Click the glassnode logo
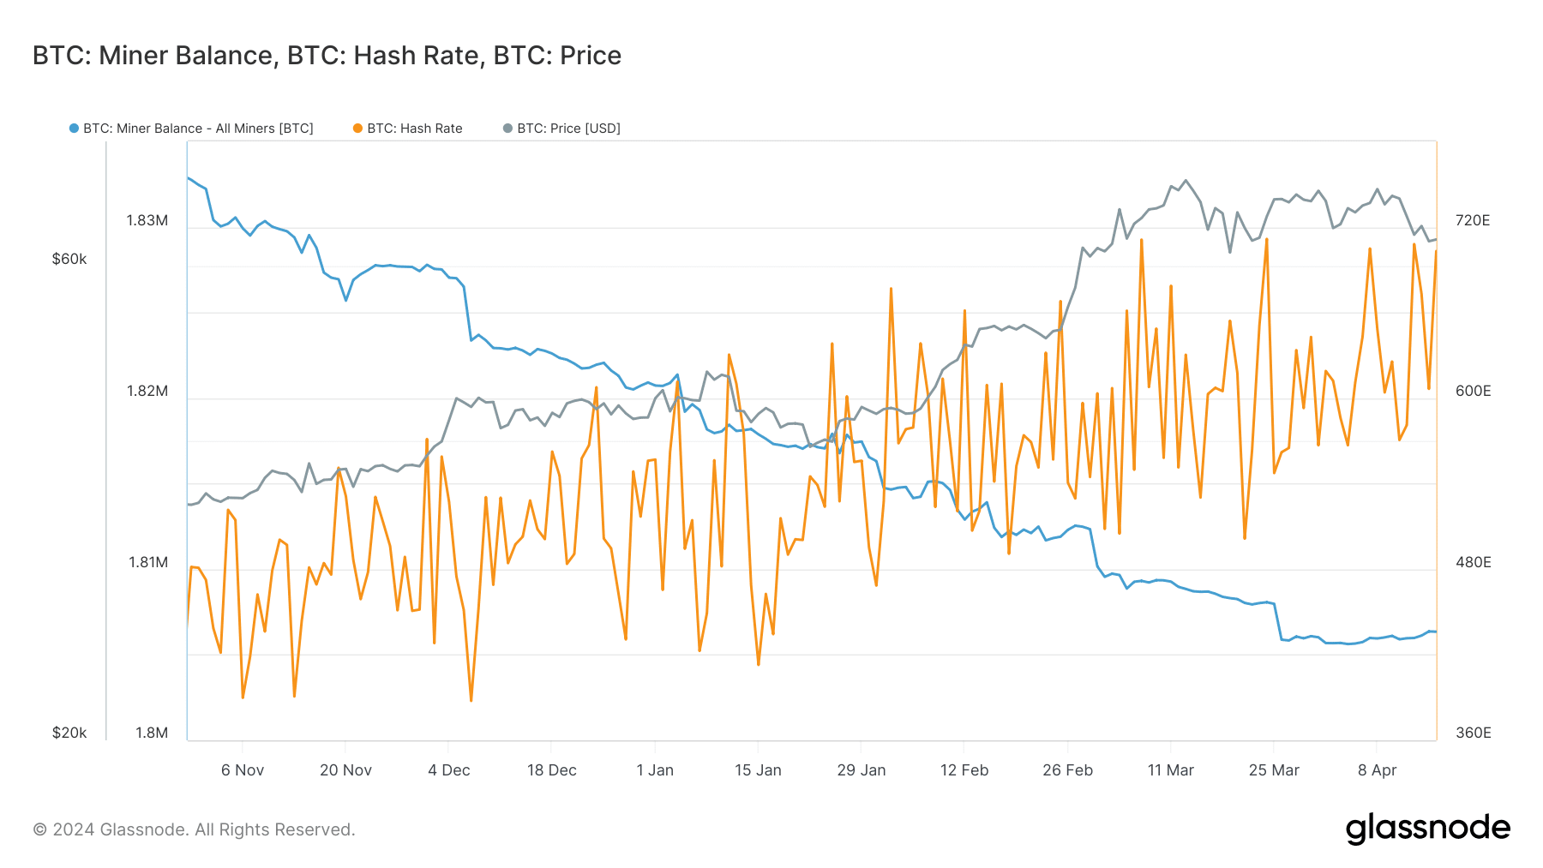Viewport: 1543px width, 868px height. coord(1428,829)
